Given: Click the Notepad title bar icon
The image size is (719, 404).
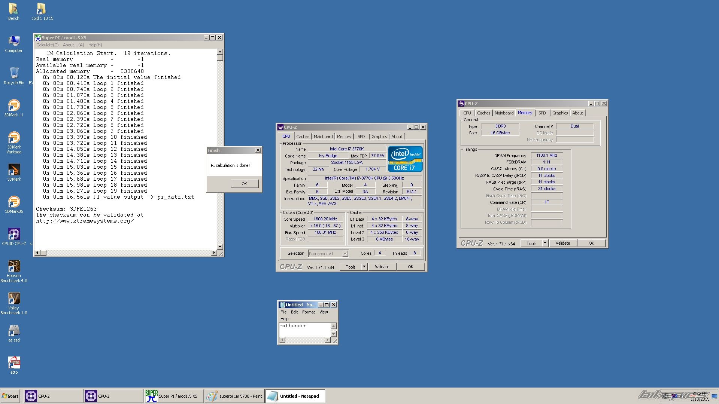Looking at the screenshot, I should tap(282, 305).
